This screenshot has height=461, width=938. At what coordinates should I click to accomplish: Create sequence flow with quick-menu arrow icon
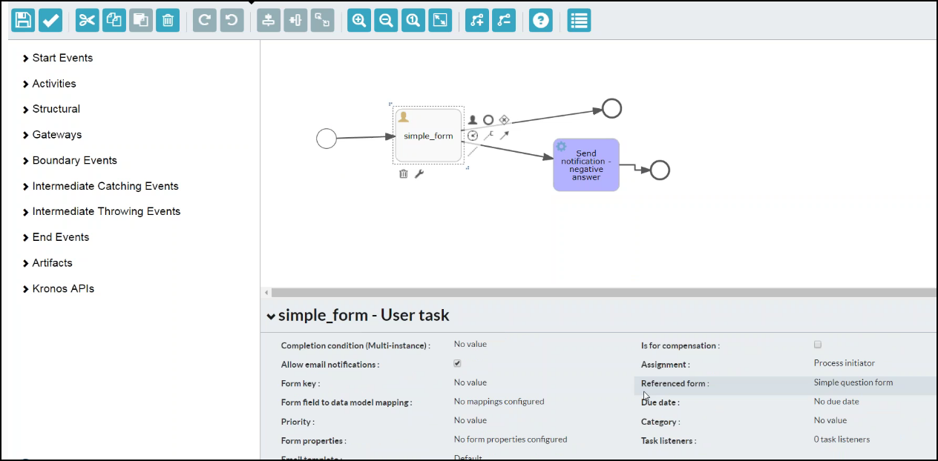click(x=504, y=135)
